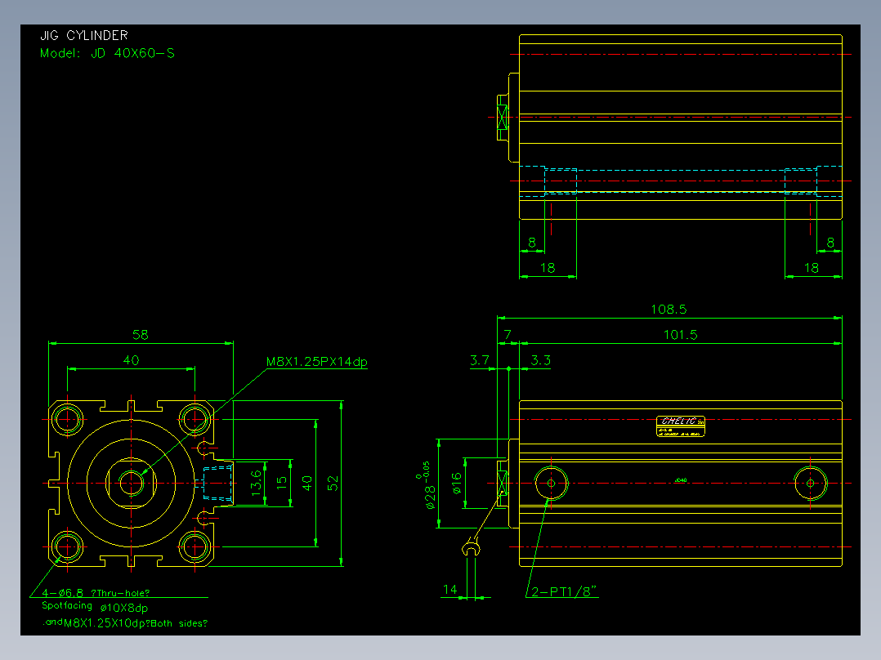Select the 108.5 overall length dimension

(x=669, y=310)
